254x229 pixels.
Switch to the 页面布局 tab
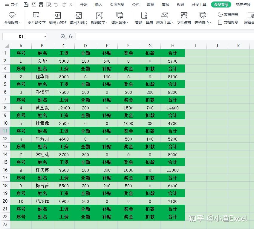tap(117, 5)
